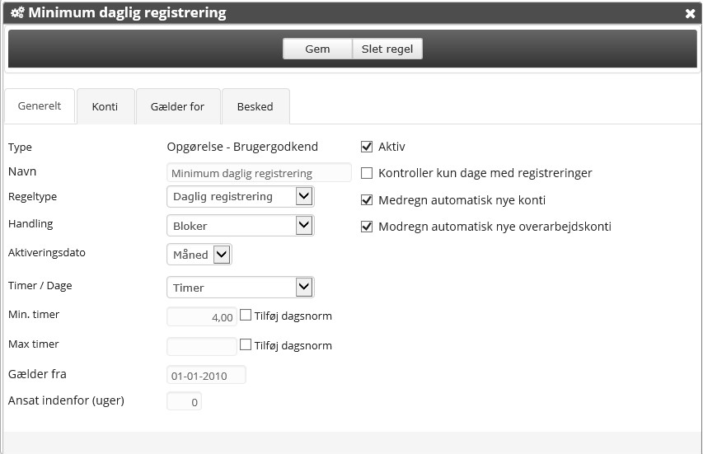Open the Gælder for tab
Viewport: 703px width, 454px height.
pyautogui.click(x=177, y=106)
